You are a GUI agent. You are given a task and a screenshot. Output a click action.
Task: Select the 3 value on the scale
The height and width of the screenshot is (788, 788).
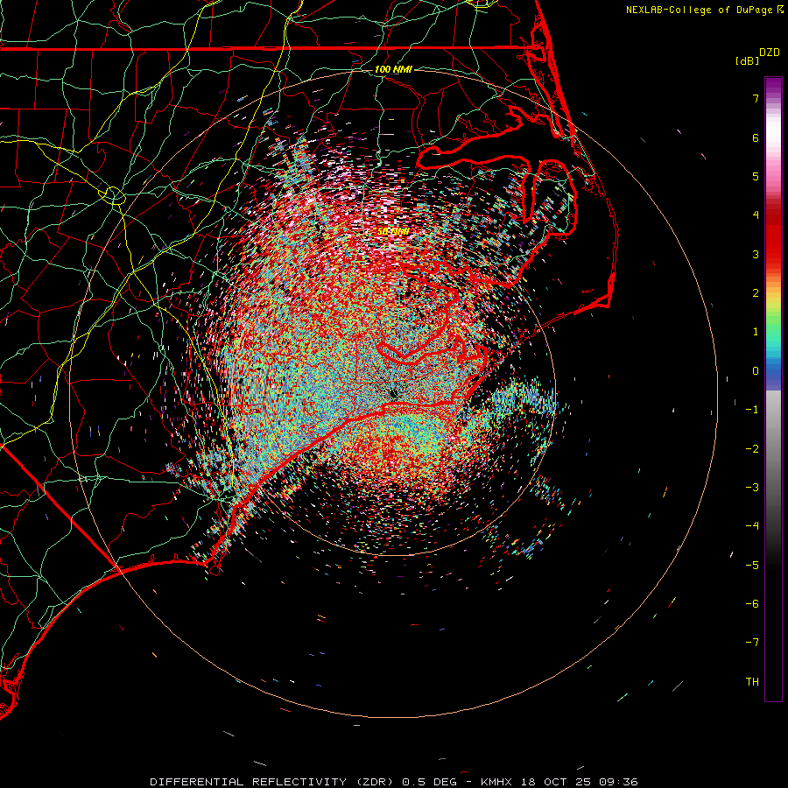[756, 254]
